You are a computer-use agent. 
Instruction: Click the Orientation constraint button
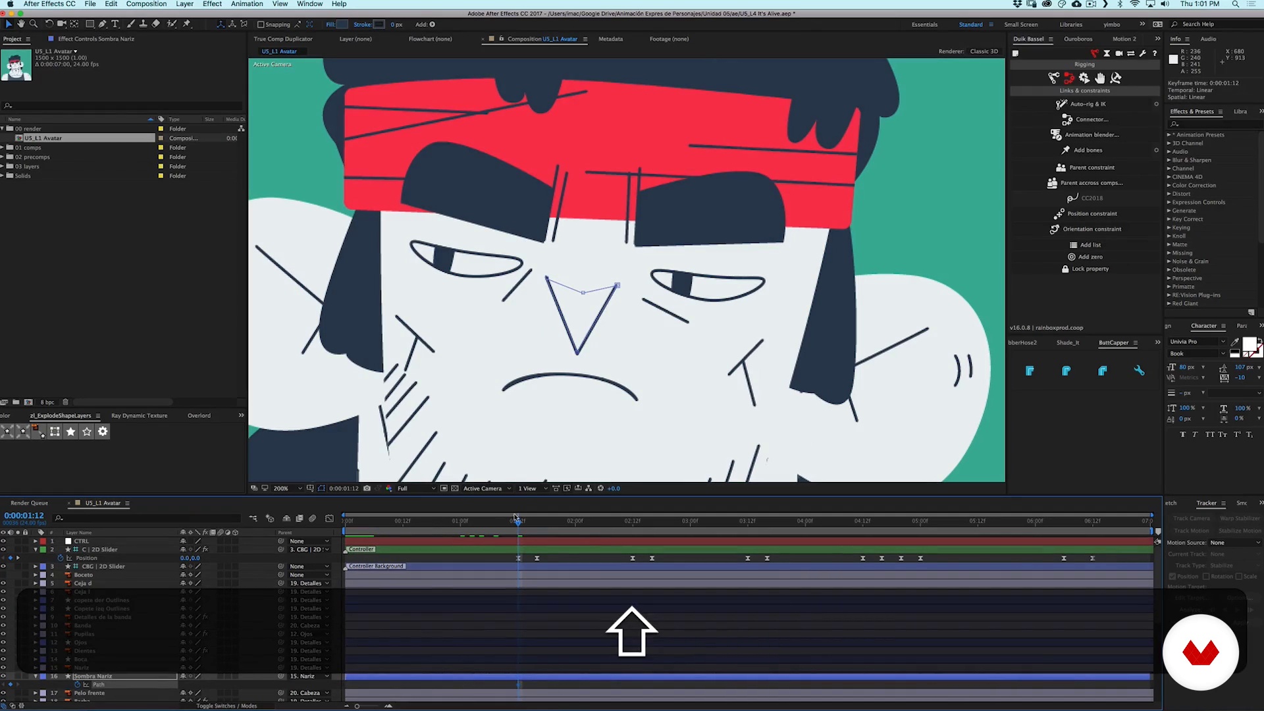click(x=1085, y=229)
